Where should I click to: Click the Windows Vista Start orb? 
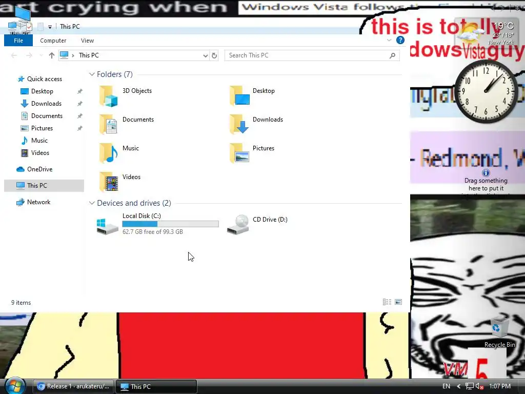[x=15, y=386]
